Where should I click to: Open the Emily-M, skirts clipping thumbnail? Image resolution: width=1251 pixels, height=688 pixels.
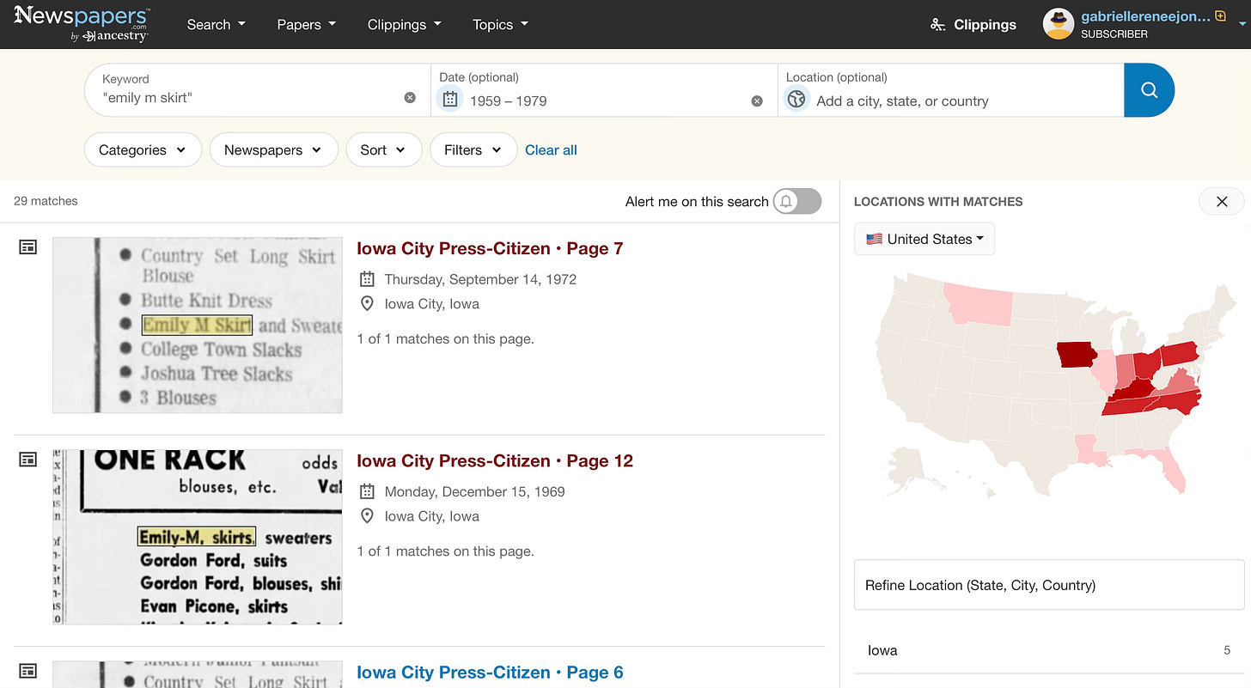pyautogui.click(x=198, y=537)
